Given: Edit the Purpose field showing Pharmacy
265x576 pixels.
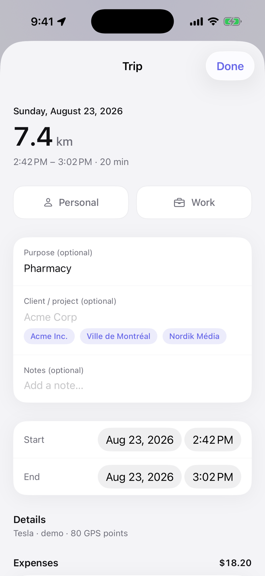Looking at the screenshot, I should [132, 262].
